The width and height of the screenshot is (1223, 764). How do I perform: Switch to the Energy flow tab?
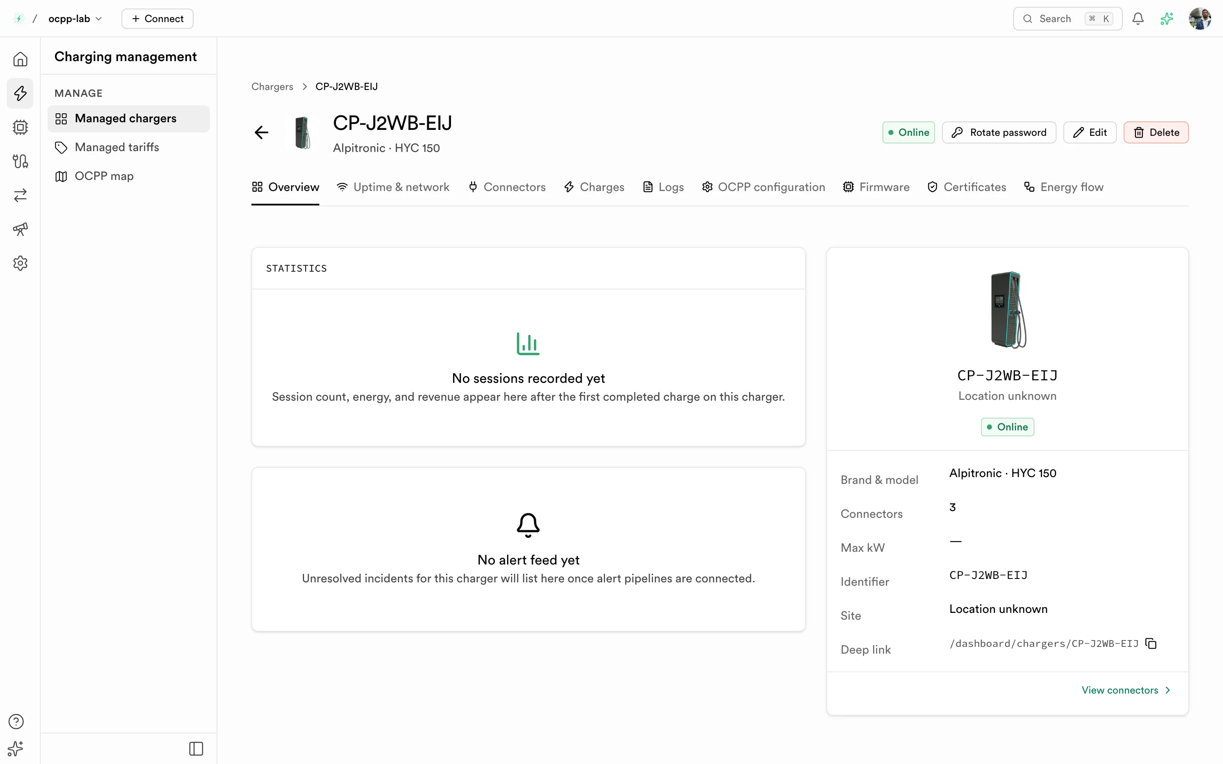pos(1063,187)
